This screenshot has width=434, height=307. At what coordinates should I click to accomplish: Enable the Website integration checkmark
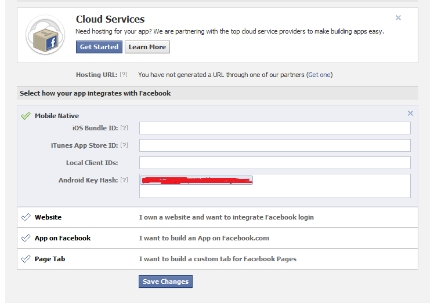26,217
